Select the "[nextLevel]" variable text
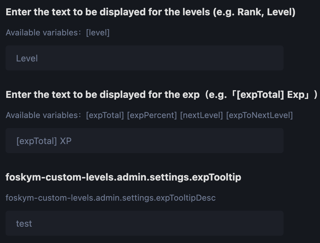 tap(201, 115)
